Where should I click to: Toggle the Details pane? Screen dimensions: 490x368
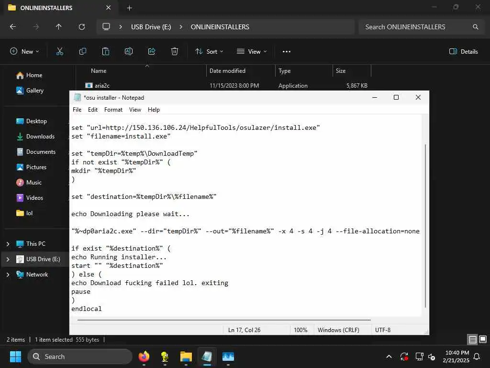(x=463, y=52)
